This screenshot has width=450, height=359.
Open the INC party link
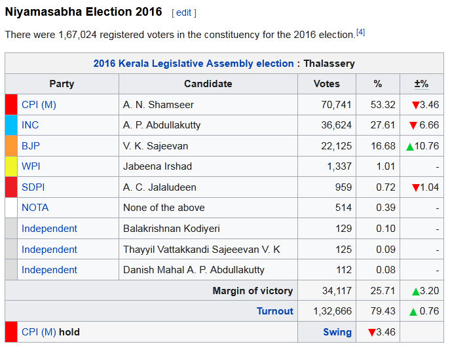30,125
